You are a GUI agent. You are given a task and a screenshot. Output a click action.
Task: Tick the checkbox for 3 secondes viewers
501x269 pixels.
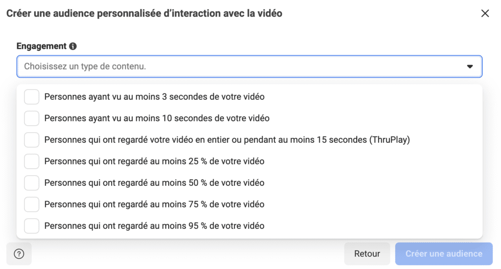coord(32,97)
